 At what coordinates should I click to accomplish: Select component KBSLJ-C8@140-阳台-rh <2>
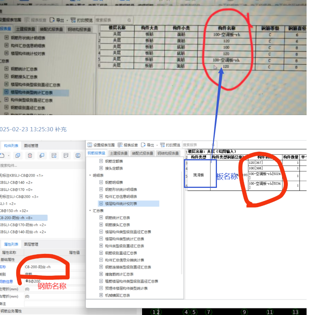(23, 232)
